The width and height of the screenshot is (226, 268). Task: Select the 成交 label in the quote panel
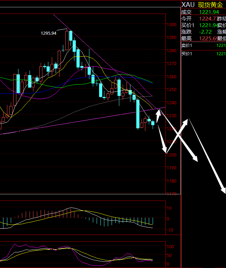[186, 12]
